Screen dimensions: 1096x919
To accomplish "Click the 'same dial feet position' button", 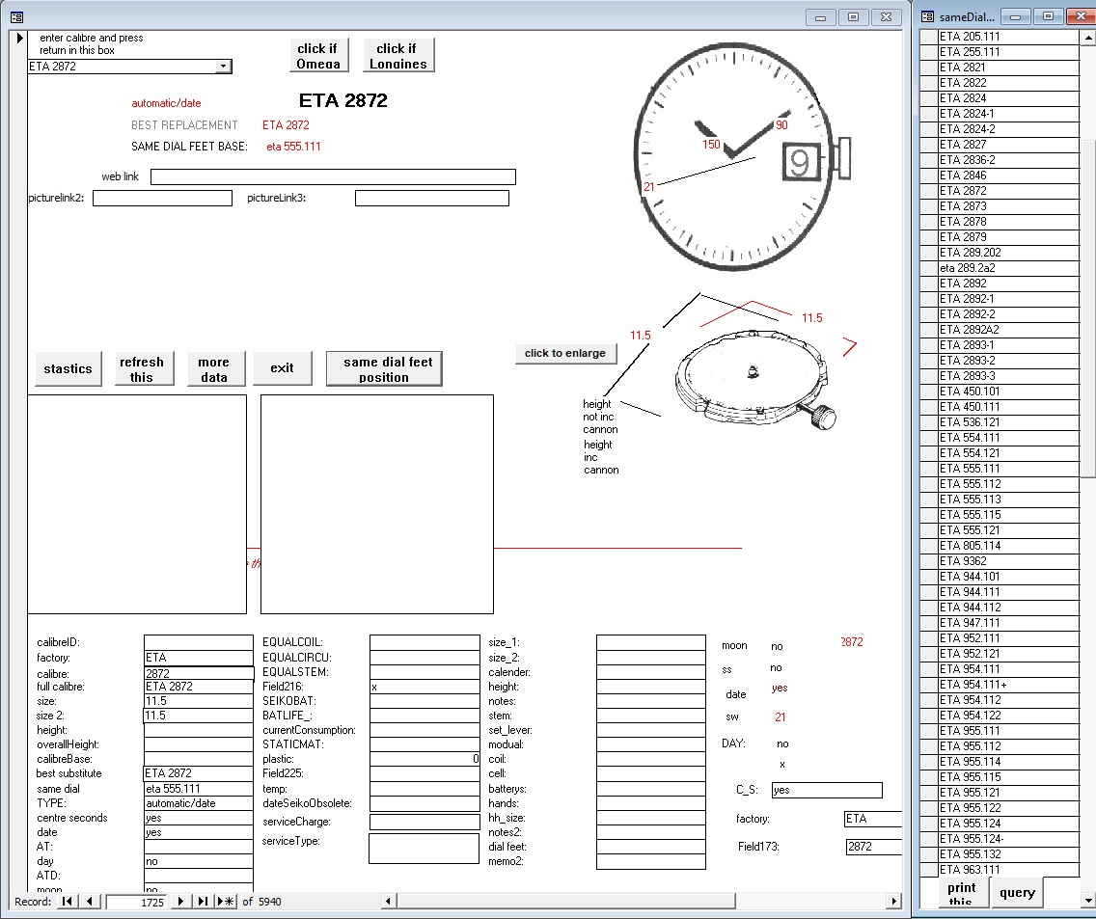I will click(384, 368).
